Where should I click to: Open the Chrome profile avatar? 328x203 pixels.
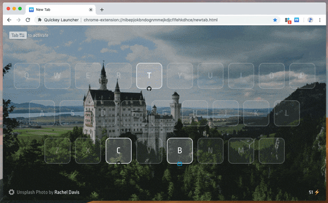(310, 20)
